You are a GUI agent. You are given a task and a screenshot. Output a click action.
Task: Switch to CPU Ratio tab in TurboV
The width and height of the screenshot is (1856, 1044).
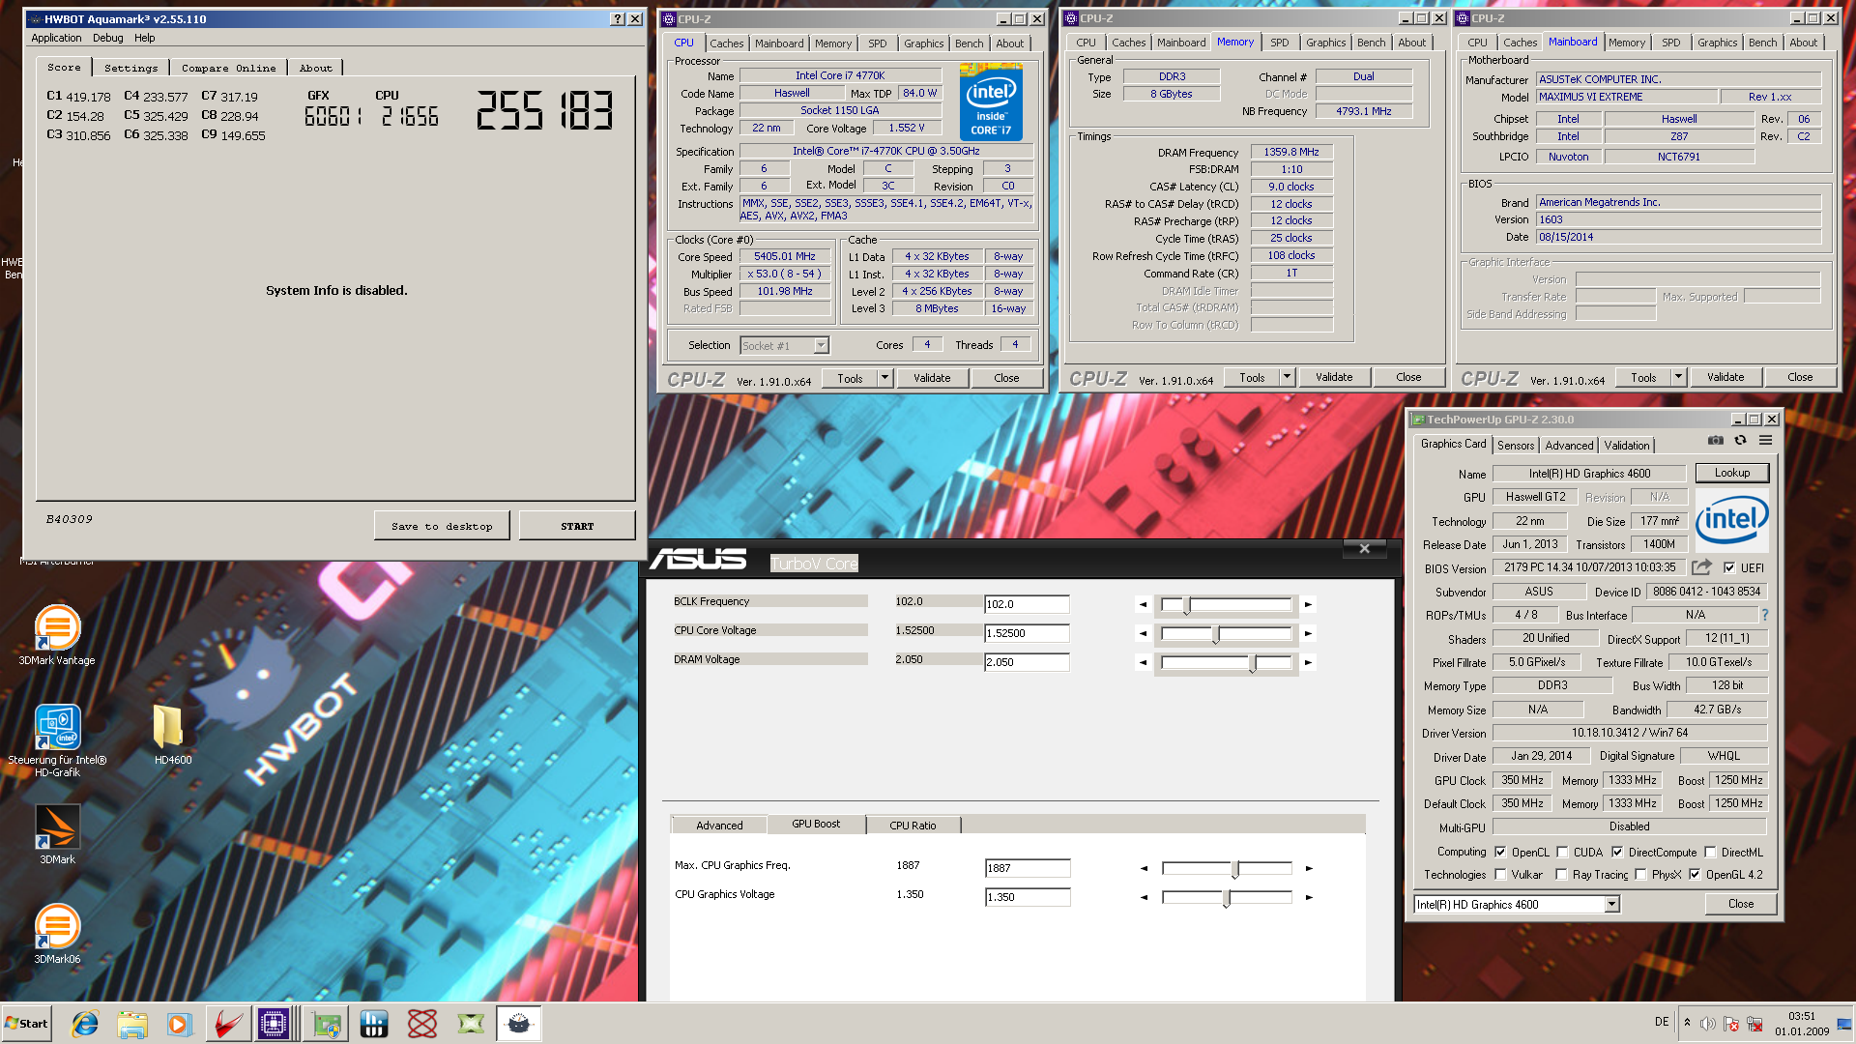(x=913, y=826)
